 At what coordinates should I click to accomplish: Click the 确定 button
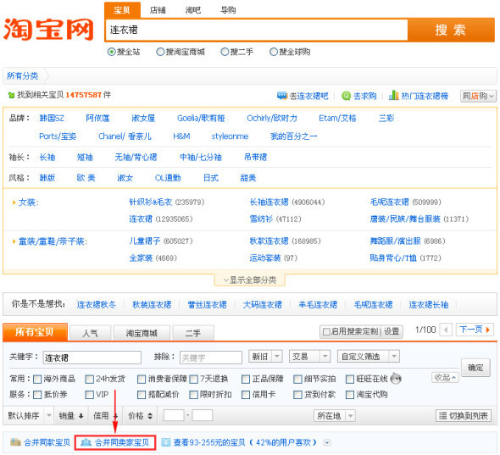pos(475,368)
